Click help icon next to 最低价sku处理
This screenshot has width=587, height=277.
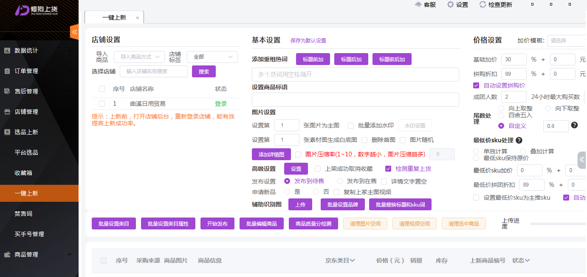(519, 140)
